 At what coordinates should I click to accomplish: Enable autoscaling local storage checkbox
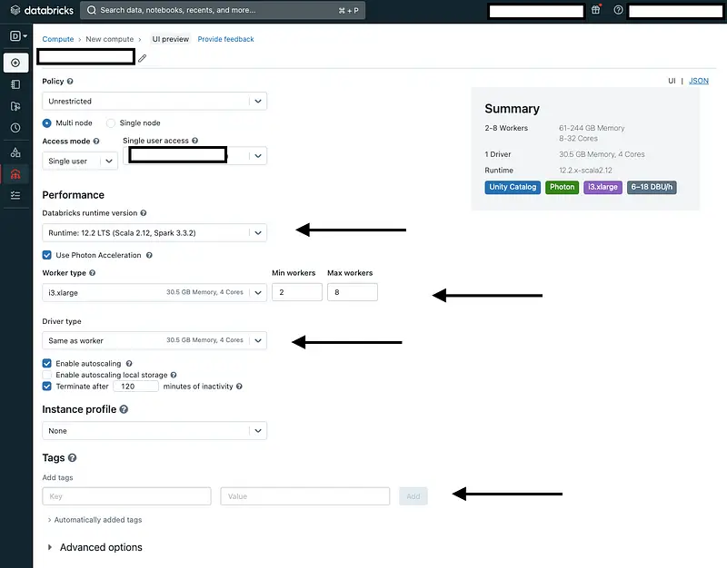tap(47, 375)
